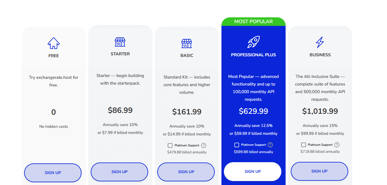The image size is (387, 185).
Task: Click the house icon on the Free plan
Action: [53, 43]
